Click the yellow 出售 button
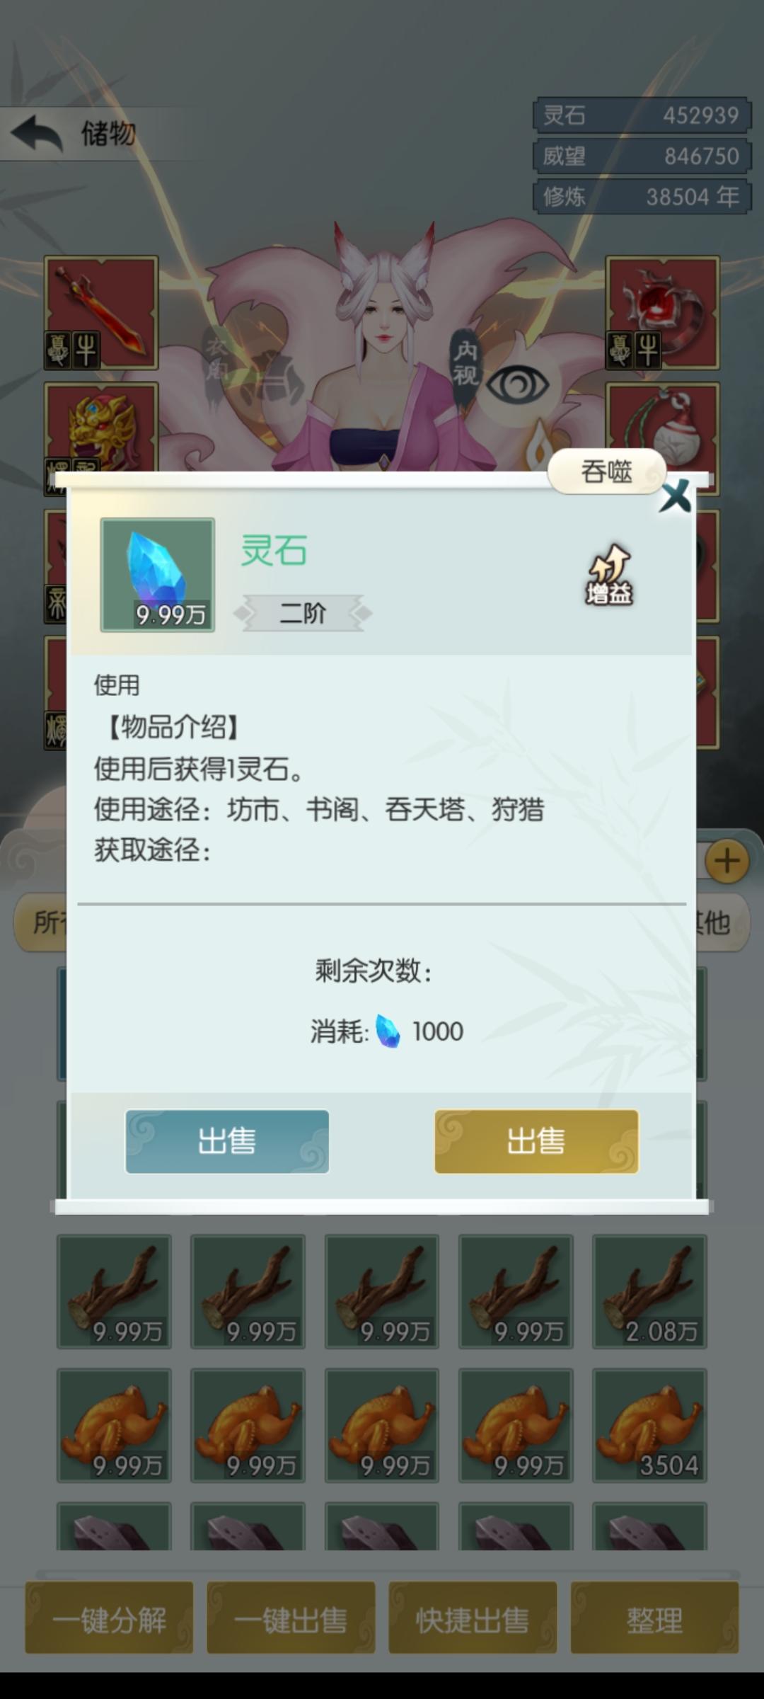Viewport: 764px width, 1699px height. coord(536,1141)
